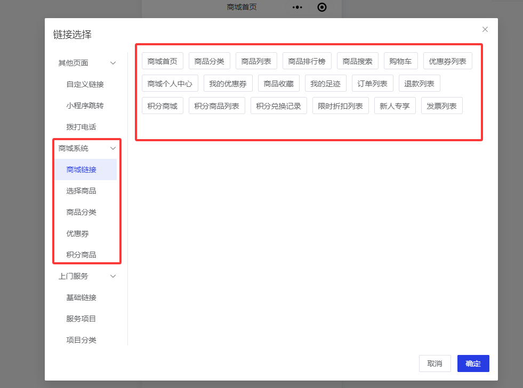Select 拨打电话 in the sidebar

point(81,127)
